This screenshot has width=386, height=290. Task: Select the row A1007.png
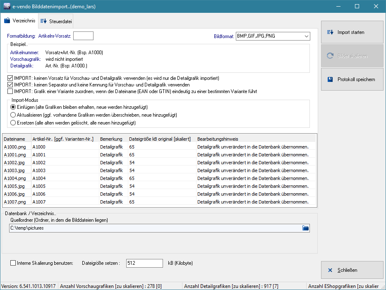click(159, 202)
